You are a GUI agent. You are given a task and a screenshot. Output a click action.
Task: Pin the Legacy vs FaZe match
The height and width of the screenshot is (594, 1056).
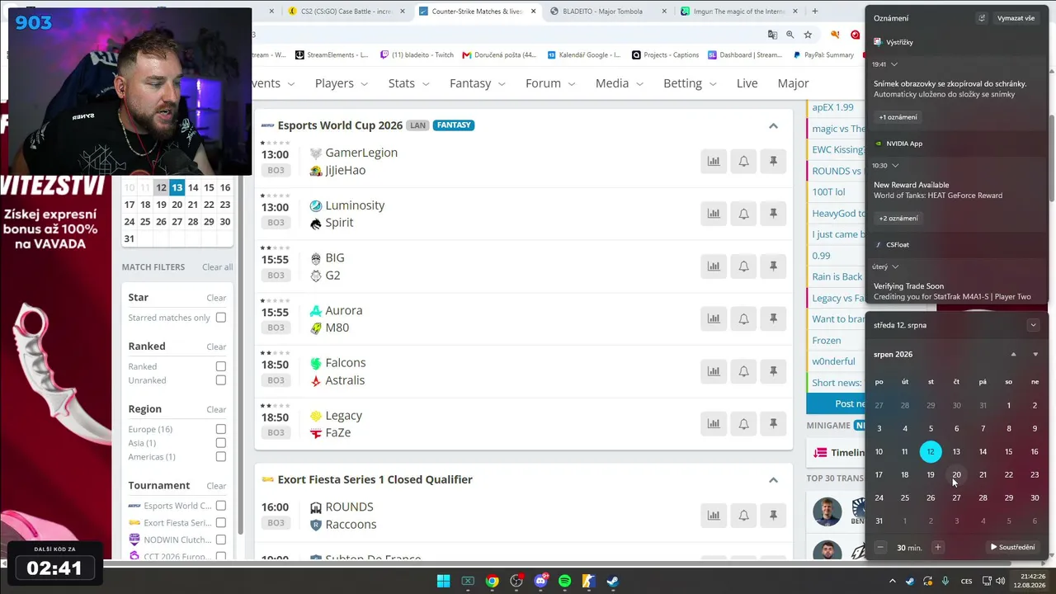[x=773, y=423]
